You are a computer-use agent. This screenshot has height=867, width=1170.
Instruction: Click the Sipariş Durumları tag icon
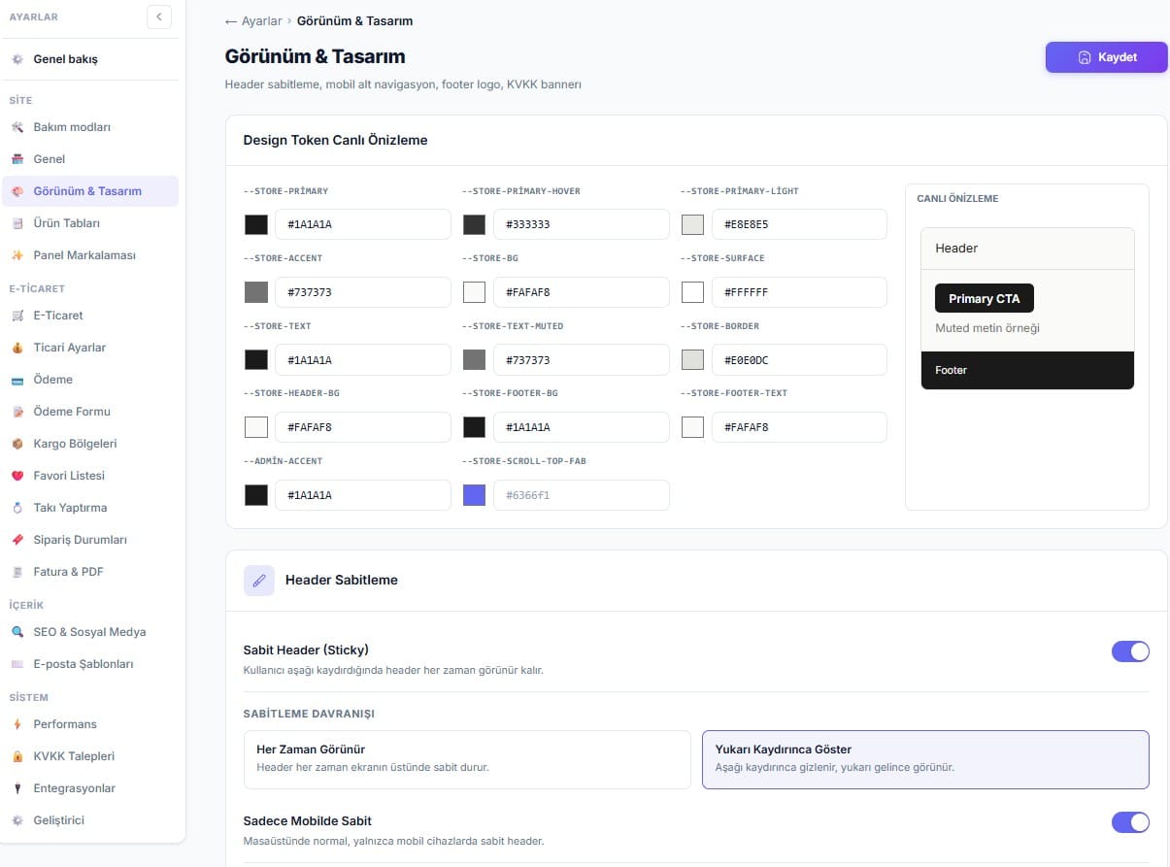[x=17, y=540]
